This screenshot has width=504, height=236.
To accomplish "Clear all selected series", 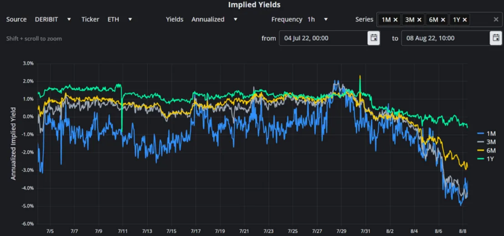I will [496, 19].
